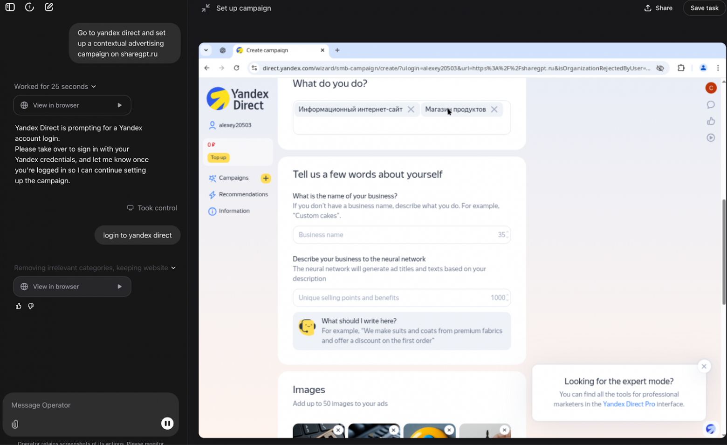The image size is (727, 445).
Task: Click the thumbs up icon on the page's right edge
Action: click(x=711, y=121)
